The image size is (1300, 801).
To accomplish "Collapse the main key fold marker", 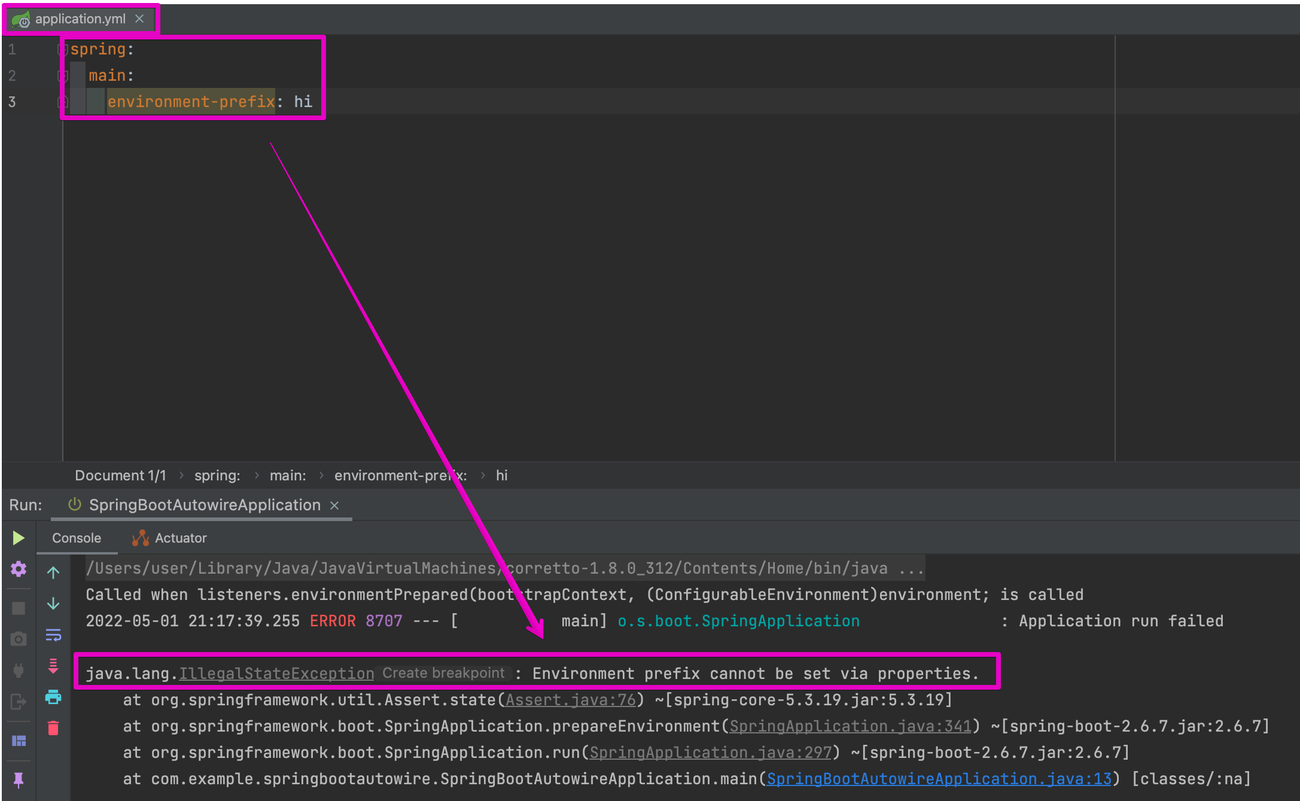I will (x=62, y=75).
